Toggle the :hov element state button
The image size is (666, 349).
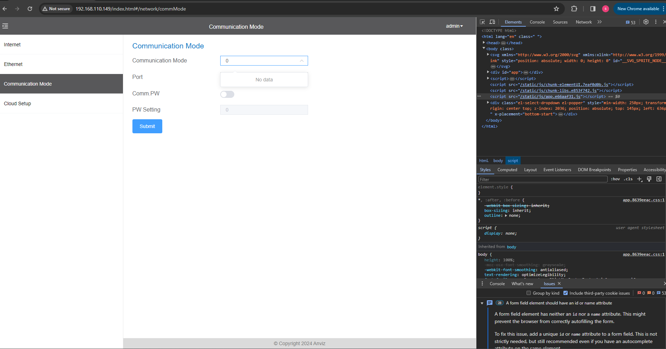click(x=615, y=179)
